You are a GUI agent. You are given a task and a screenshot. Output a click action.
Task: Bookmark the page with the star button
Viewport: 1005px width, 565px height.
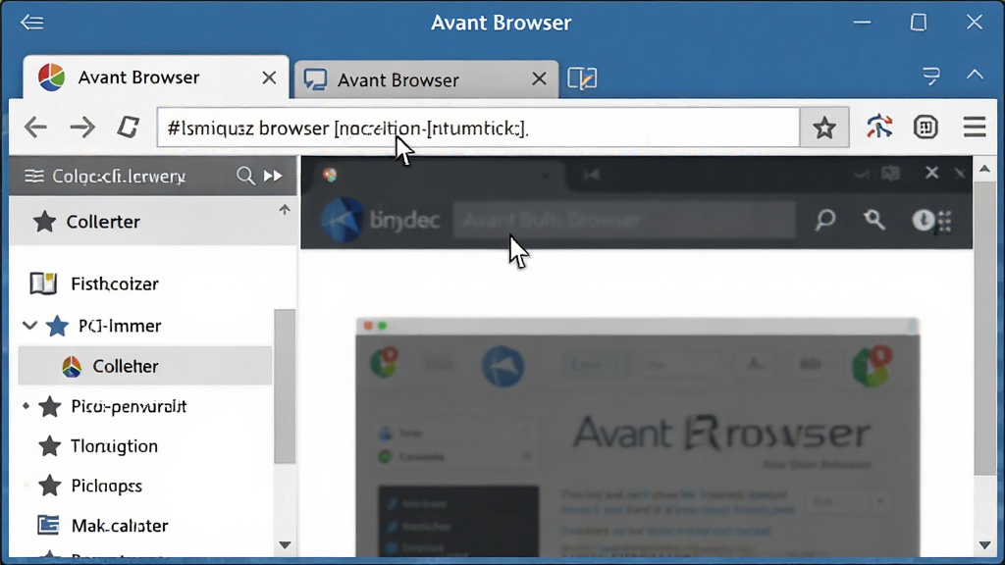(x=824, y=128)
